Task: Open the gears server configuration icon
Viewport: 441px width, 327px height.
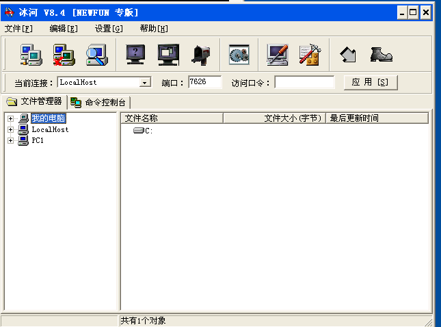Action: [x=239, y=55]
